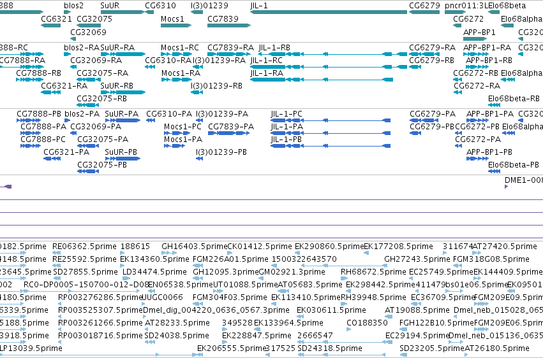
Task: Click the SuUR-PA protein label
Action: pyautogui.click(x=121, y=113)
